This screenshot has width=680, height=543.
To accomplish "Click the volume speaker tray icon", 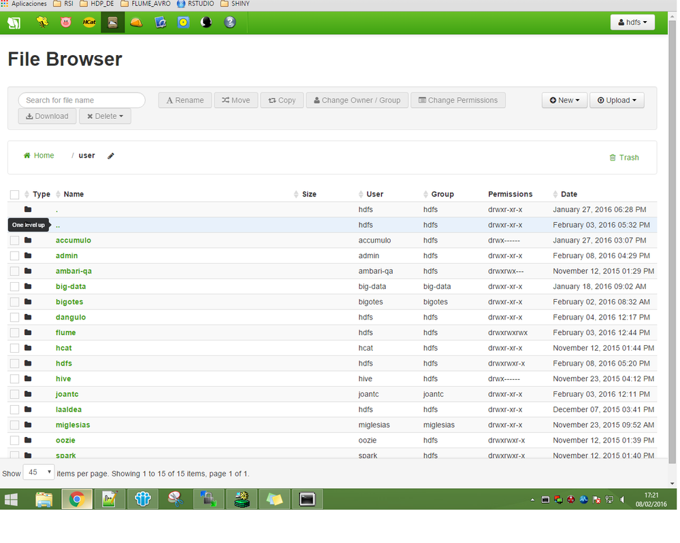I will [622, 500].
